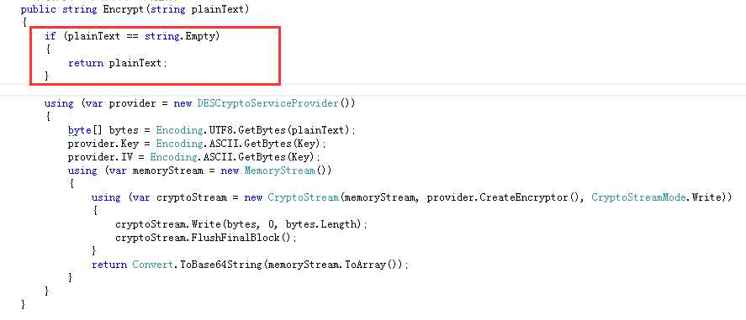Click bytes.Length argument
Image resolution: width=746 pixels, height=320 pixels.
320,224
